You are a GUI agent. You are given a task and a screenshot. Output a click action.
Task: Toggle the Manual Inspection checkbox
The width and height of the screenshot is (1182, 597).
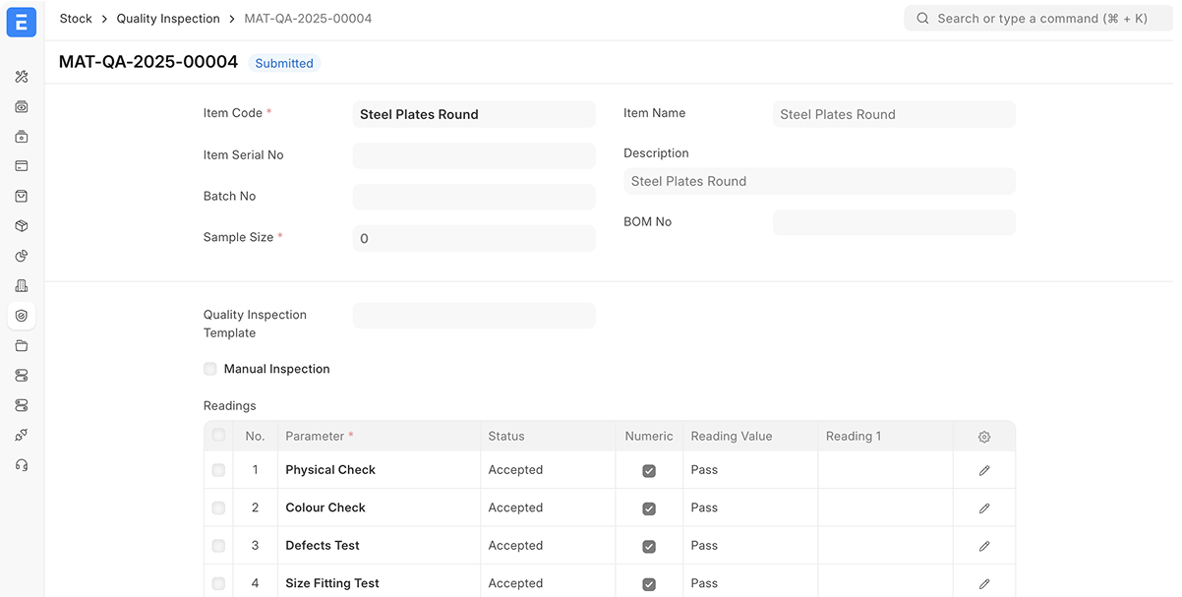(x=209, y=369)
